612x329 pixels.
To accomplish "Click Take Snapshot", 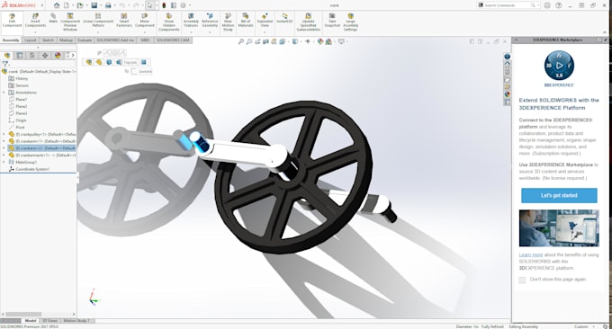I will [332, 21].
